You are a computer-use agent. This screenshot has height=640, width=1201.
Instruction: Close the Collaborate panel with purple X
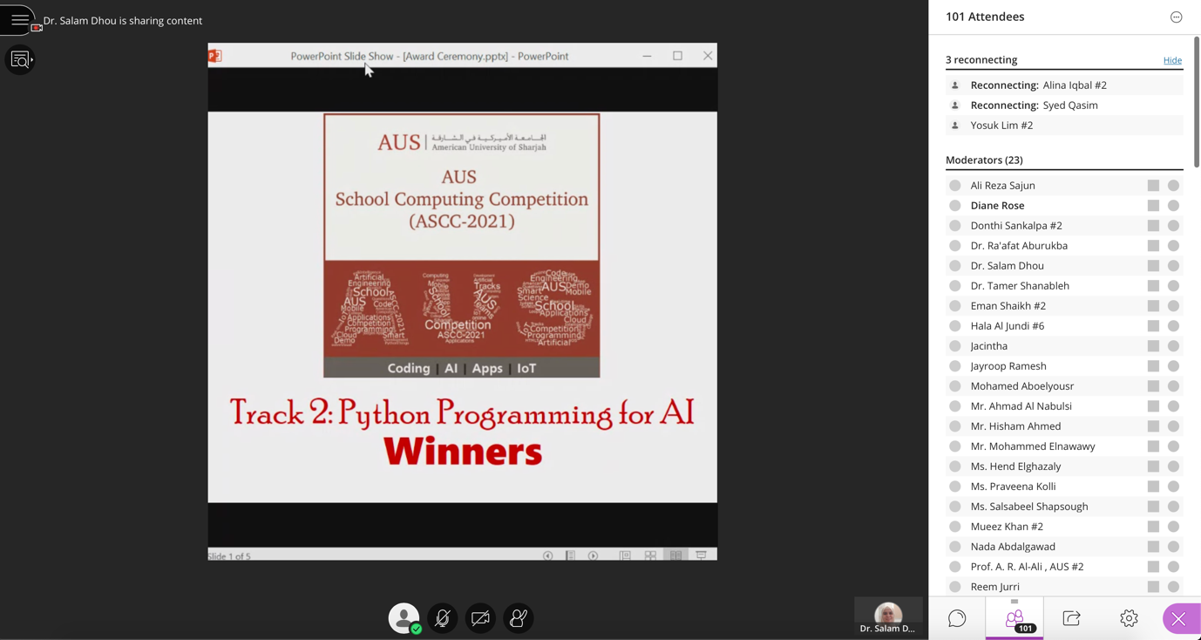tap(1178, 618)
